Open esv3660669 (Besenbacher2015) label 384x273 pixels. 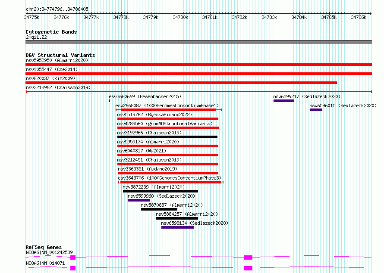point(145,96)
